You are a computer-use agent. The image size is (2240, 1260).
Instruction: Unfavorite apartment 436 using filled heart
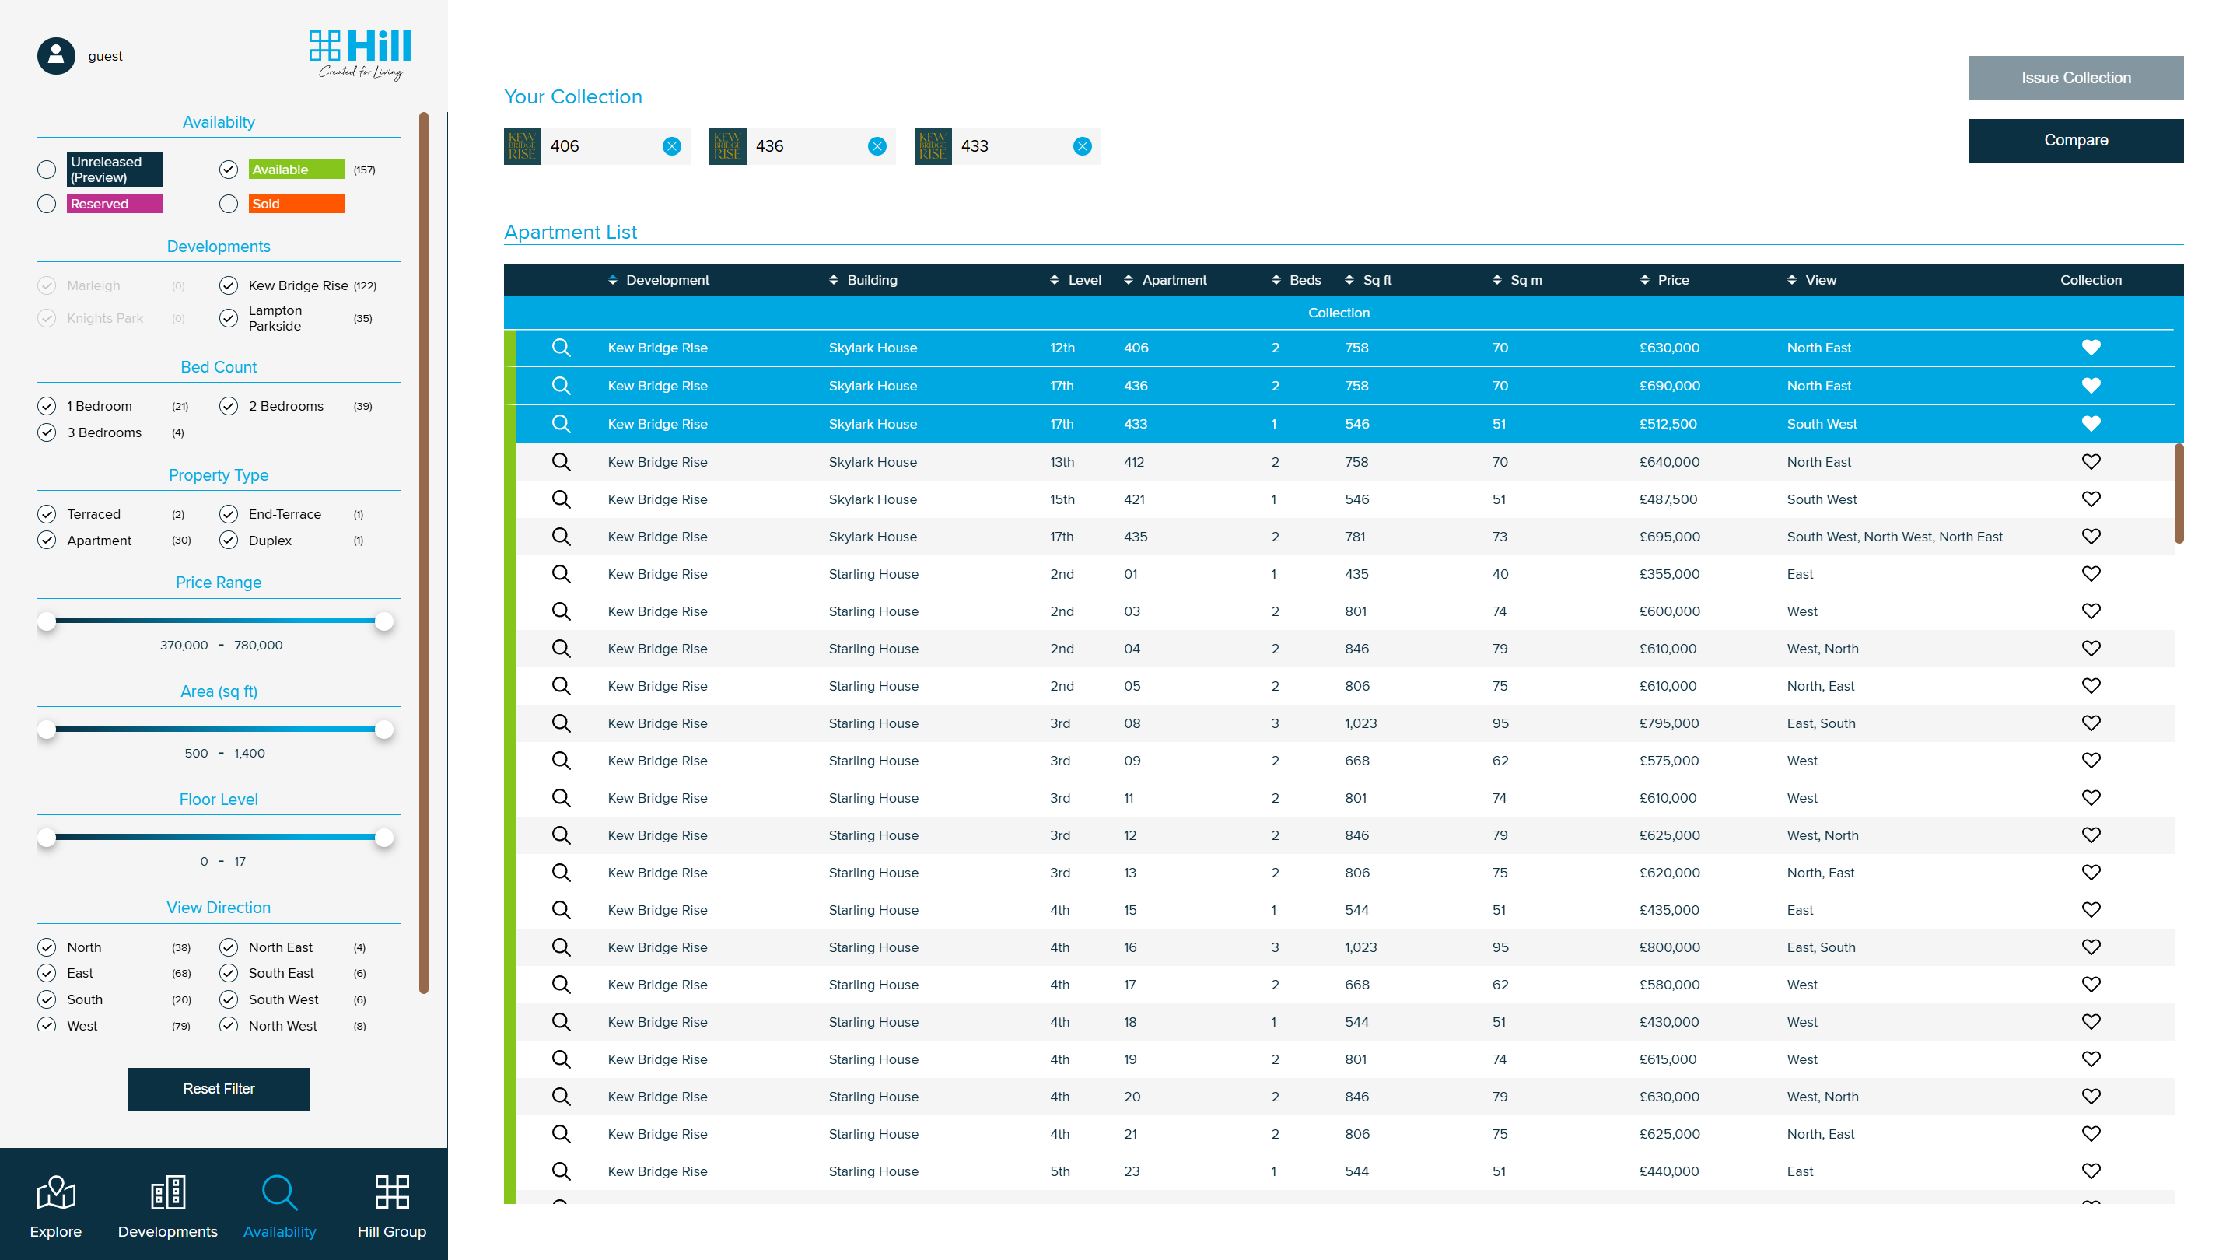[2091, 386]
